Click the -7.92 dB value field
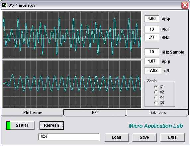Screen dimensions: 190x146 pyautogui.click(x=153, y=71)
